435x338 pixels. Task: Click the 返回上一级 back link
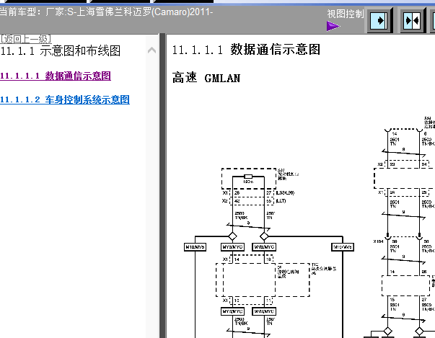(25, 39)
